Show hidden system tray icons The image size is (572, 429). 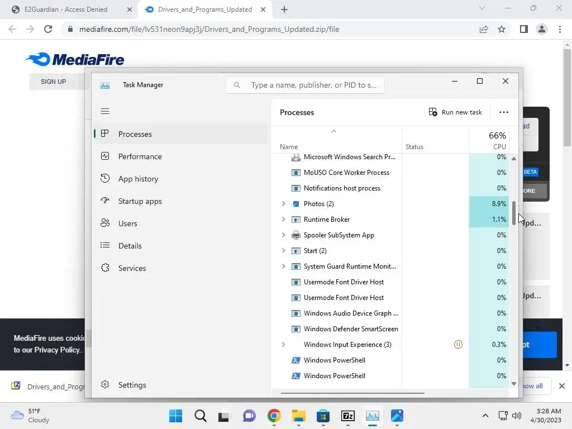[x=485, y=416]
